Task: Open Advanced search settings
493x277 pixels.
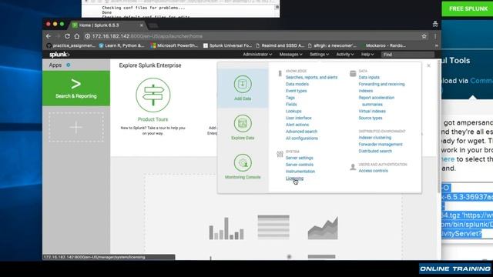Action: [301, 132]
